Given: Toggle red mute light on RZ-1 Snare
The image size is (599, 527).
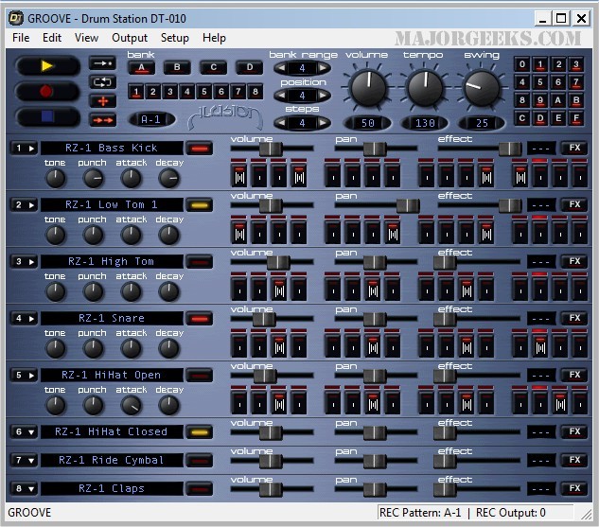Looking at the screenshot, I should point(199,319).
